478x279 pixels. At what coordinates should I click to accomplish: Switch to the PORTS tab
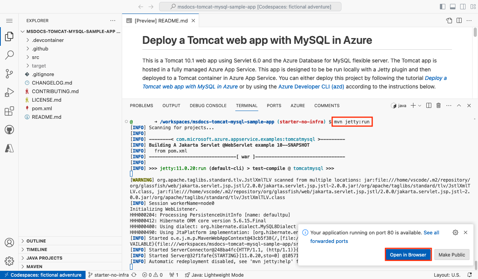274,105
